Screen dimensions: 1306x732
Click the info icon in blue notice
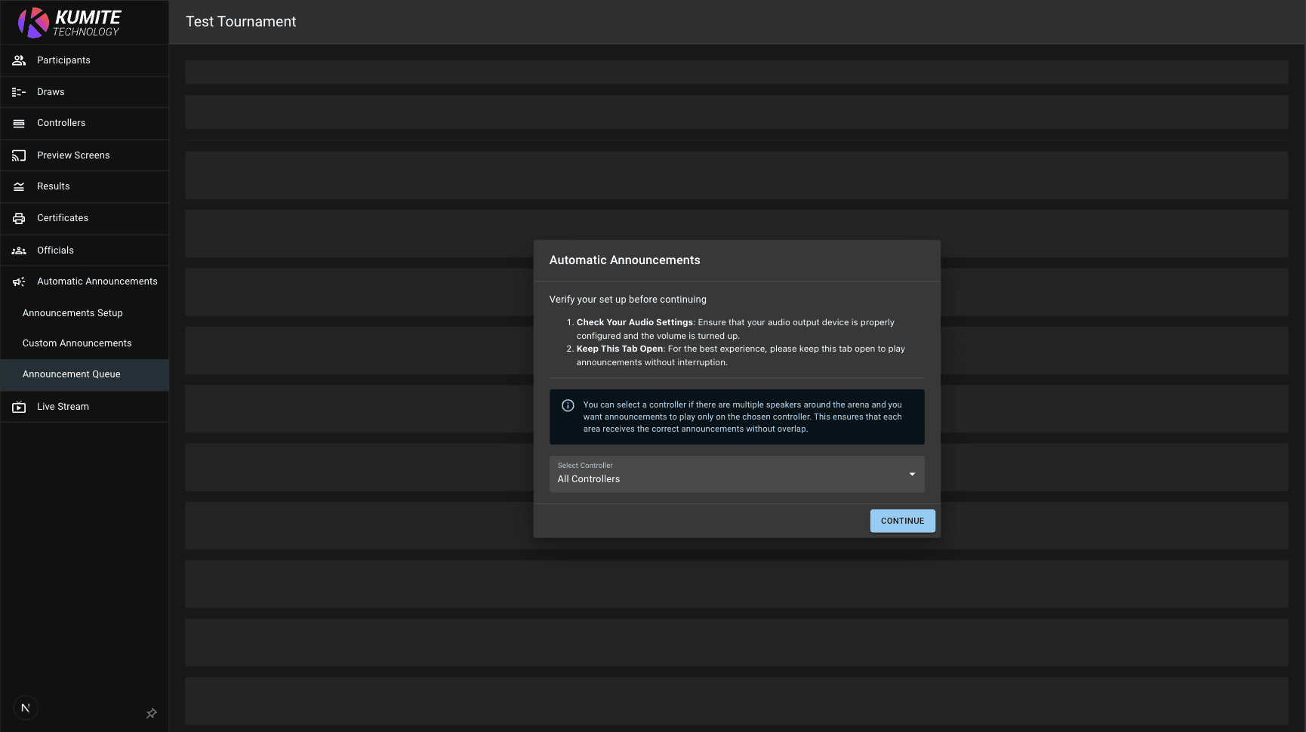[x=568, y=405]
